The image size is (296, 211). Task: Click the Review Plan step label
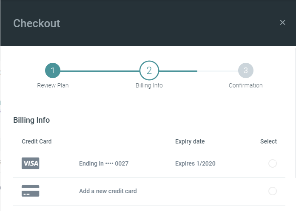pyautogui.click(x=53, y=85)
